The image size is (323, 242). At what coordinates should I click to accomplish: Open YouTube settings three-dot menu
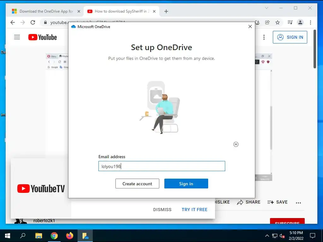tap(264, 37)
